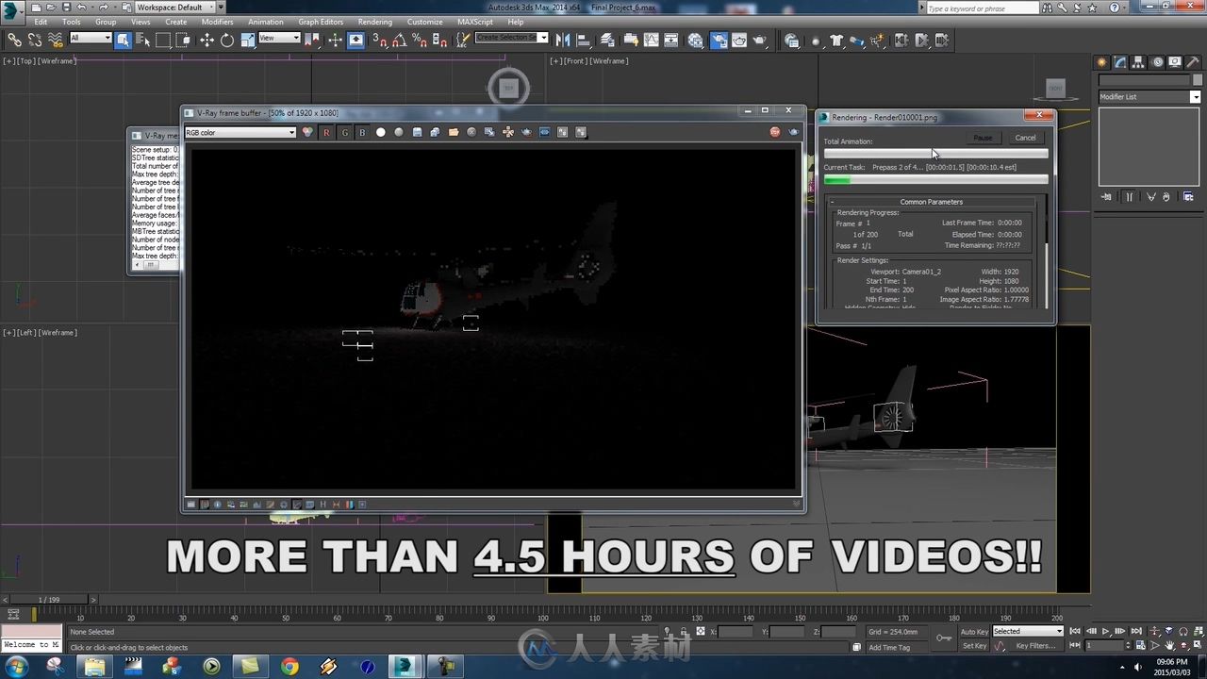
Task: Toggle red channel in V-Ray frame buffer
Action: pyautogui.click(x=326, y=132)
